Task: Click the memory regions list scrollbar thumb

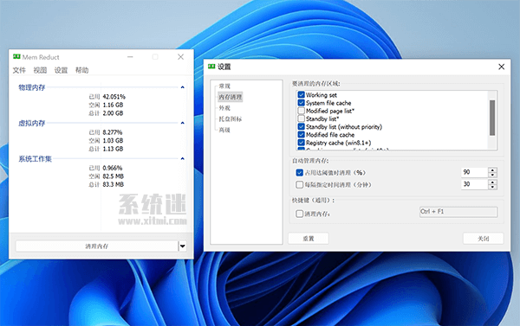Action: (x=492, y=118)
